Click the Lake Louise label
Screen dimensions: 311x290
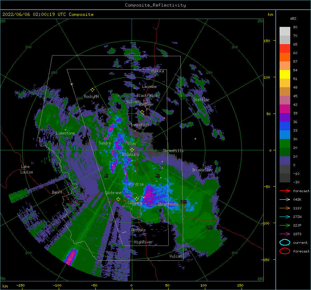point(27,169)
